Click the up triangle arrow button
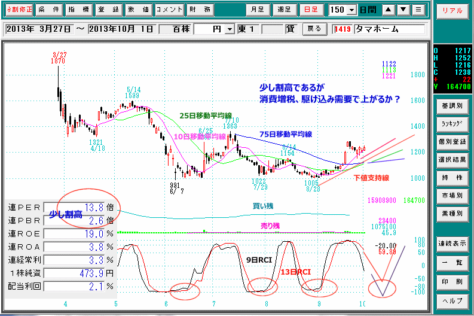Screen dimensions: 474x316 [x=389, y=10]
